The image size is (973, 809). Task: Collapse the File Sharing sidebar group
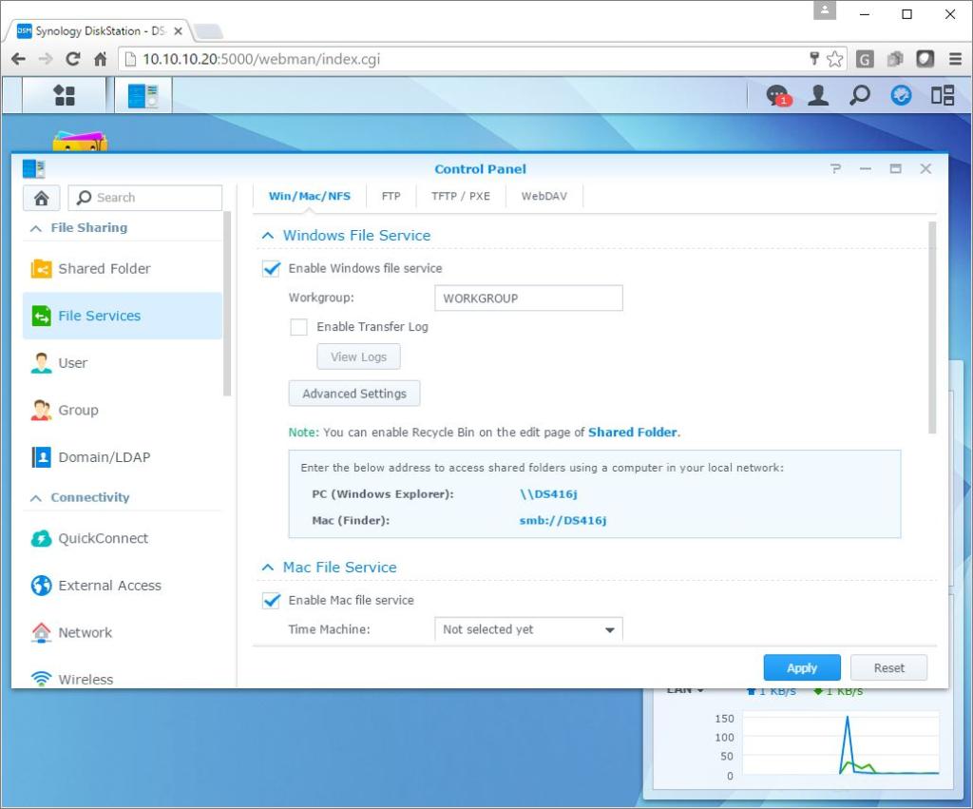point(36,228)
